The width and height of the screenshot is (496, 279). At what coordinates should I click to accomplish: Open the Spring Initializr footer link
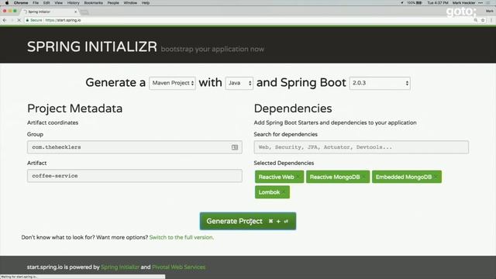pyautogui.click(x=120, y=267)
